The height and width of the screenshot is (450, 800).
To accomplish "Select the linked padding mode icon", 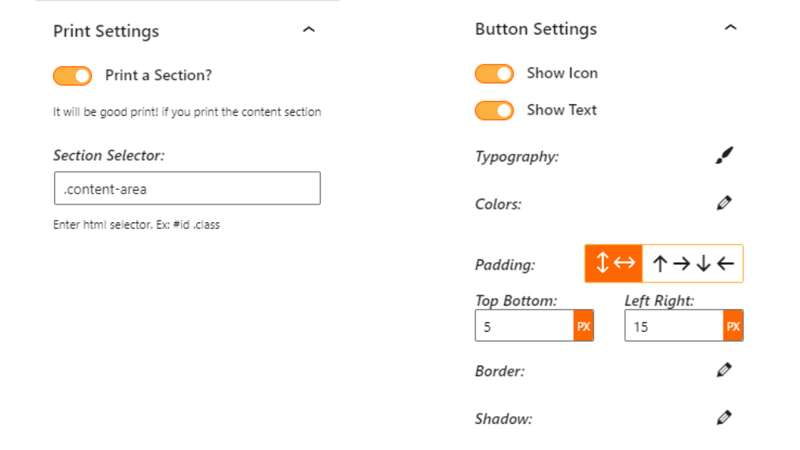I will pyautogui.click(x=613, y=263).
